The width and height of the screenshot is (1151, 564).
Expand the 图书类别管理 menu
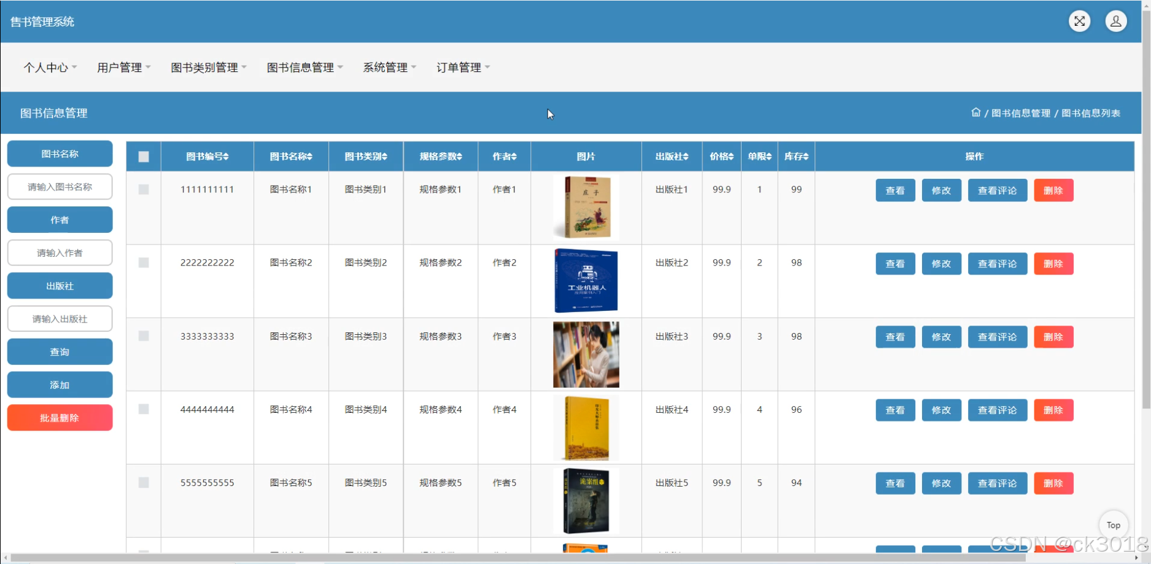209,67
